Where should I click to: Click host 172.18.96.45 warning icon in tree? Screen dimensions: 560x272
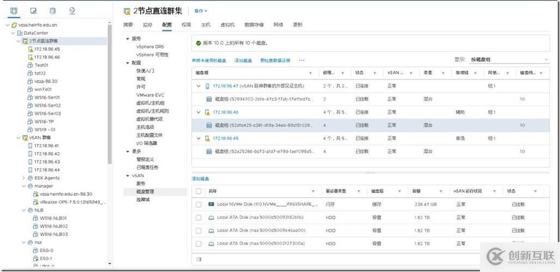click(x=31, y=49)
